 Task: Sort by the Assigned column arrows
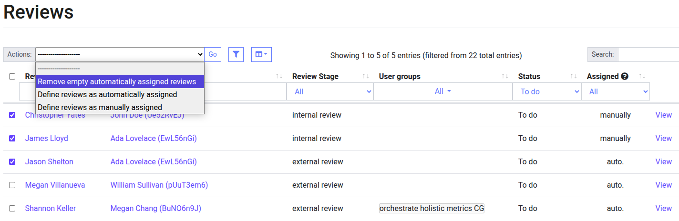(x=642, y=76)
